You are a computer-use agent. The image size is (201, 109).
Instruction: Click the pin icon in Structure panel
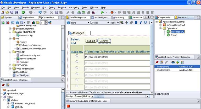pyautogui.click(x=3, y=85)
